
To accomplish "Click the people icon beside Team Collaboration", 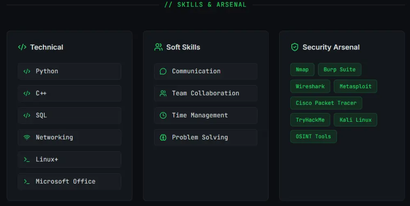I will (x=163, y=93).
